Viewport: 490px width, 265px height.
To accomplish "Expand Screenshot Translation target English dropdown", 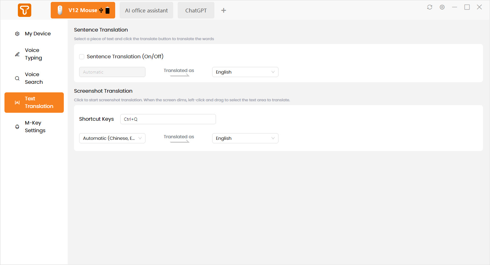I will [x=245, y=138].
